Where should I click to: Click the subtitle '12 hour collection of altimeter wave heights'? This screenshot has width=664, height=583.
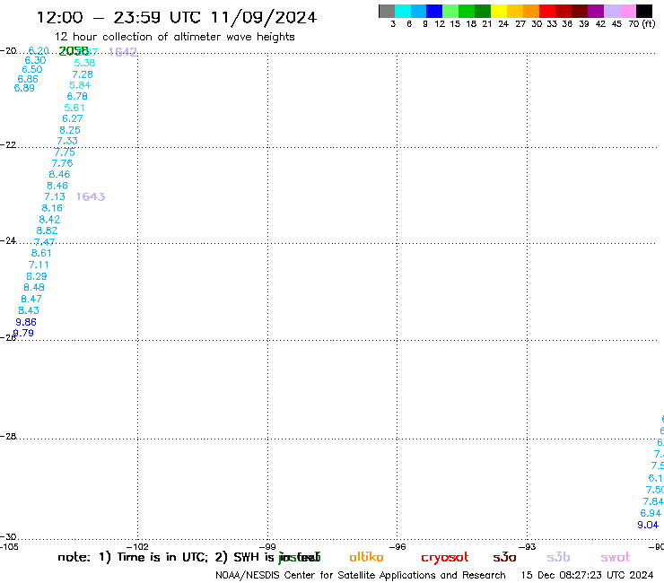point(174,38)
